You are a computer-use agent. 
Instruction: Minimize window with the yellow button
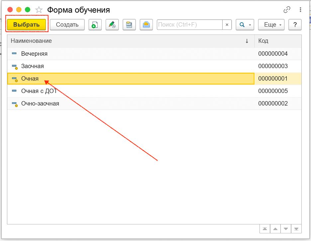[x=19, y=10]
